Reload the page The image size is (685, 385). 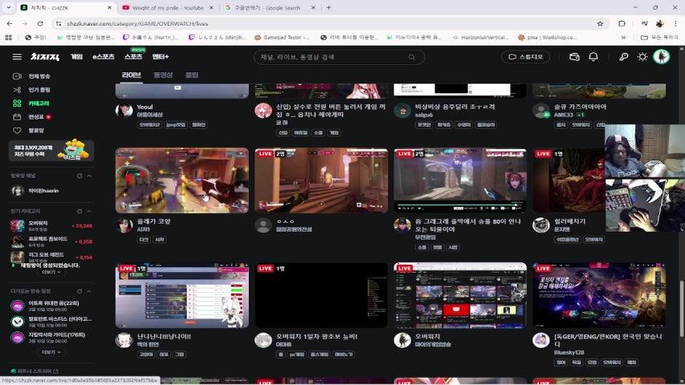point(40,23)
